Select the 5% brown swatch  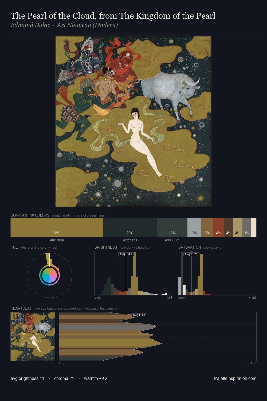click(207, 228)
